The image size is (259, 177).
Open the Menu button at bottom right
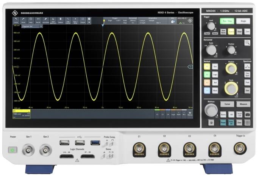(x=190, y=114)
